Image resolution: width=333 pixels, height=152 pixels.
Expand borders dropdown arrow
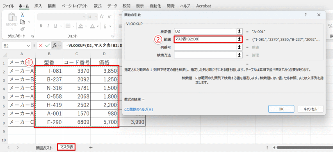pos(73,26)
